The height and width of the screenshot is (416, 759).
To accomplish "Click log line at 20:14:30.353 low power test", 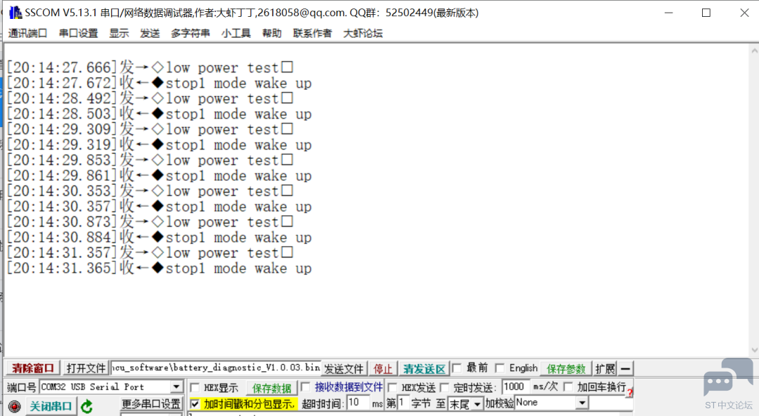I will [150, 192].
